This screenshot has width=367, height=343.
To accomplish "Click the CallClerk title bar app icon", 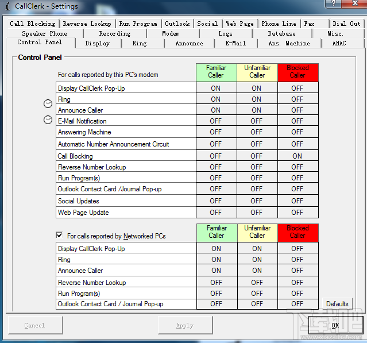I will pyautogui.click(x=7, y=6).
